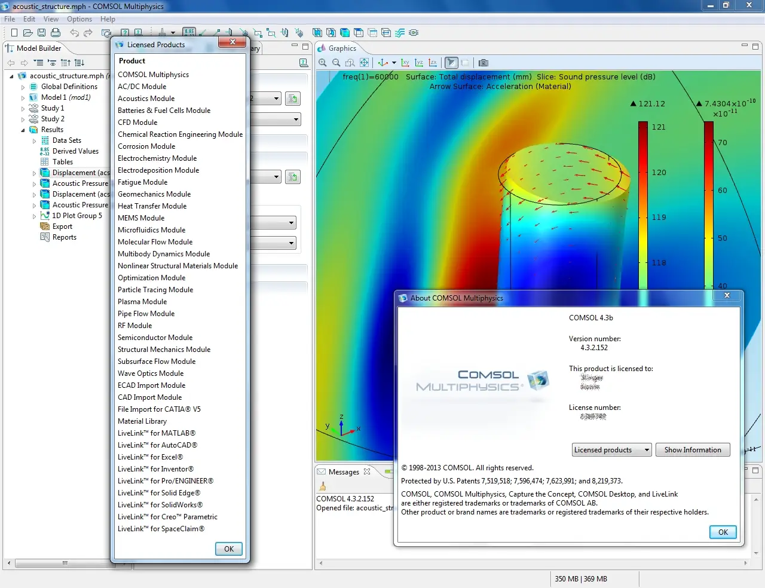Click the camera snapshot icon in Graphics
This screenshot has width=765, height=588.
(x=484, y=63)
